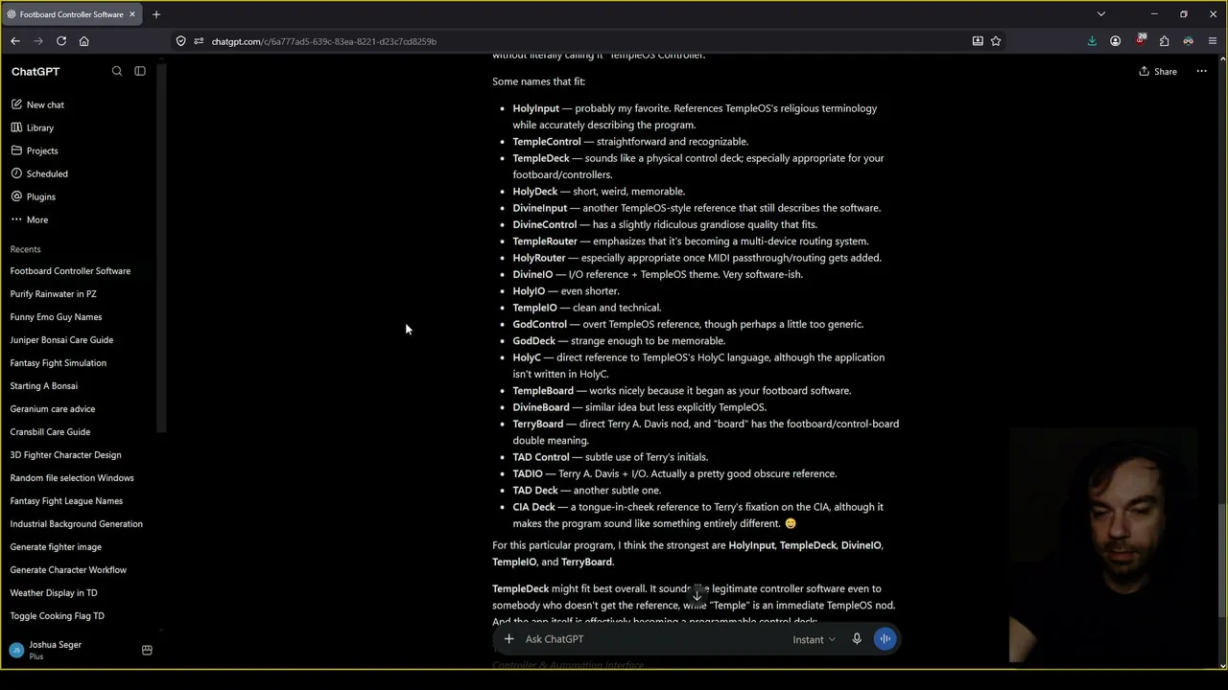Open Fantasy Fight Simulation chat
This screenshot has height=690, width=1228.
click(59, 363)
